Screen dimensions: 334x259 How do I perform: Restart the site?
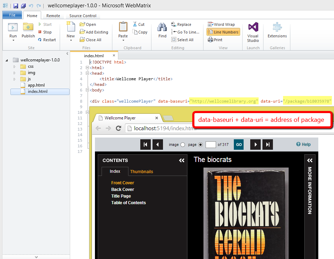point(47,40)
